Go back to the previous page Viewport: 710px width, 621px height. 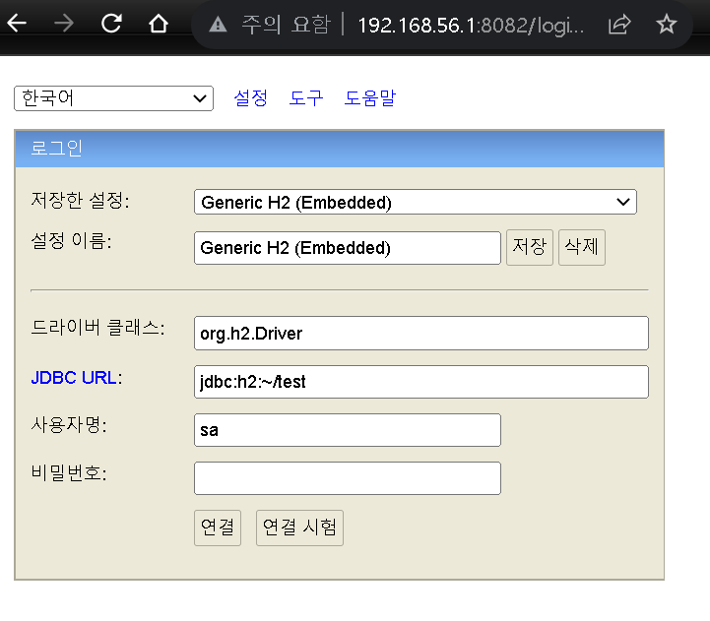[x=17, y=23]
